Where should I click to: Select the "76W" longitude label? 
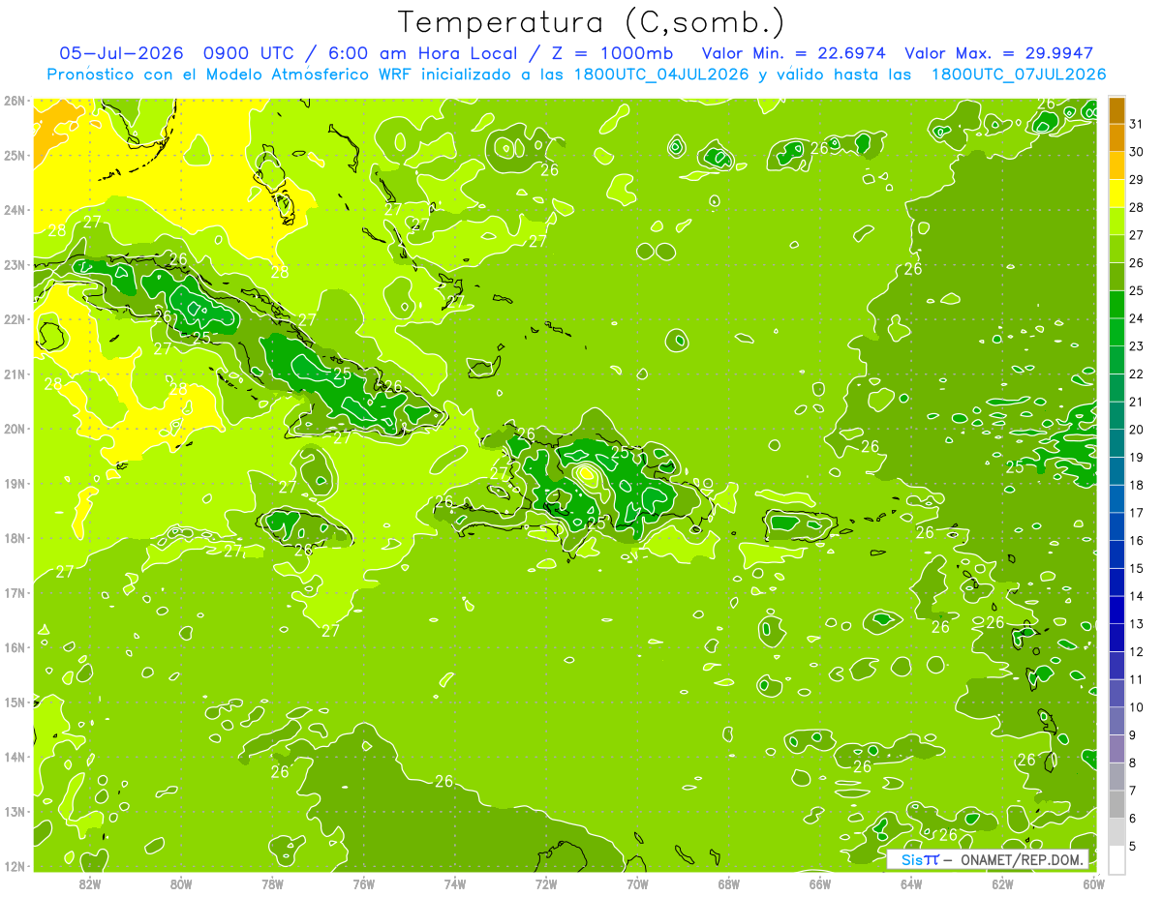[x=363, y=882]
